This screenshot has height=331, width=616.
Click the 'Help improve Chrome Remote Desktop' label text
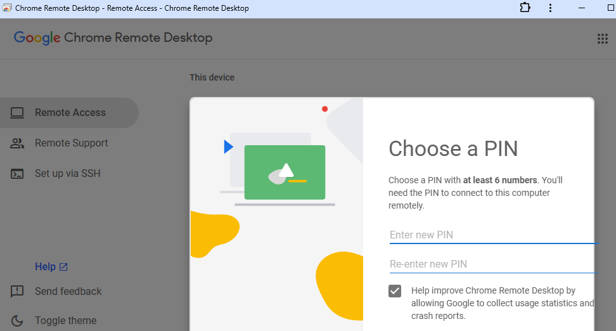click(x=503, y=303)
